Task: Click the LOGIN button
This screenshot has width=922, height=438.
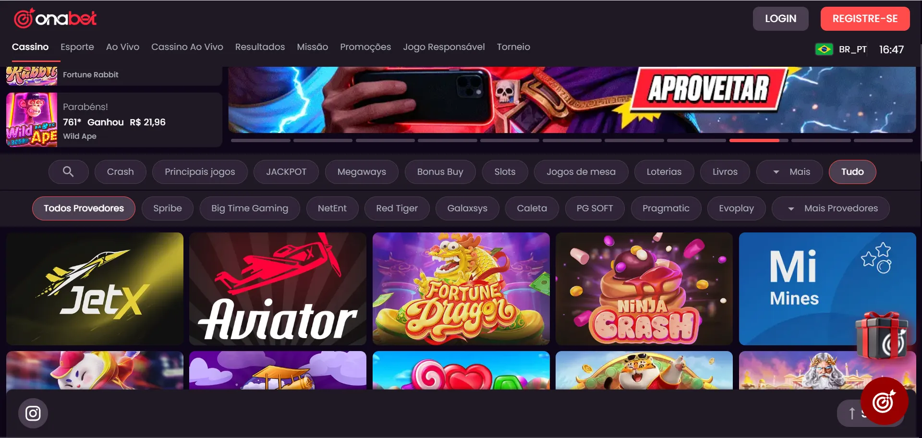Action: 780,19
